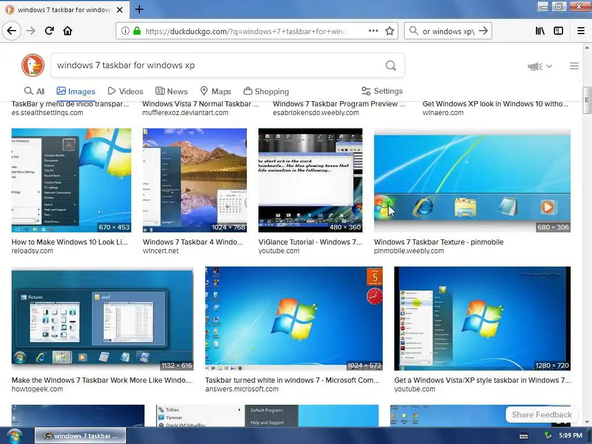Open the on-screen keyboard tray icon
Viewport: 592px width, 444px height.
pos(524,436)
